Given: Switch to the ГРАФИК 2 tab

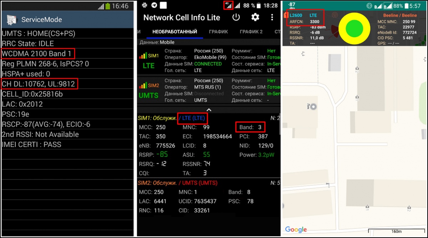Looking at the screenshot, I should 251,32.
